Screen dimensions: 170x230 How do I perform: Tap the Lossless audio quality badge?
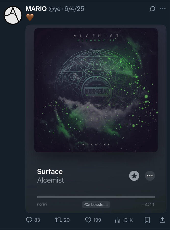[x=96, y=205]
